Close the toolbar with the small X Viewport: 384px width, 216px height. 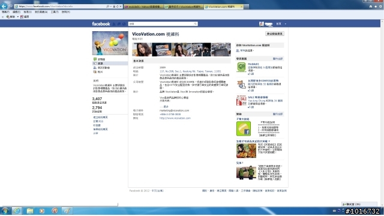coord(2,17)
